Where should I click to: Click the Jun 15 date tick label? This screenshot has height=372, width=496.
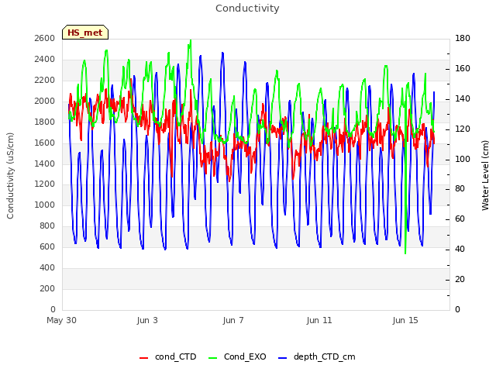coord(405,320)
